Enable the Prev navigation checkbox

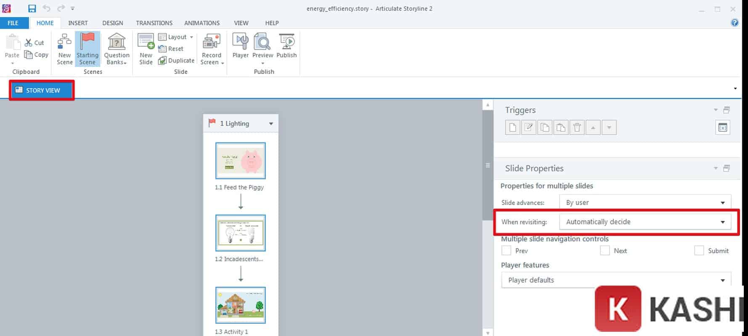coord(507,251)
